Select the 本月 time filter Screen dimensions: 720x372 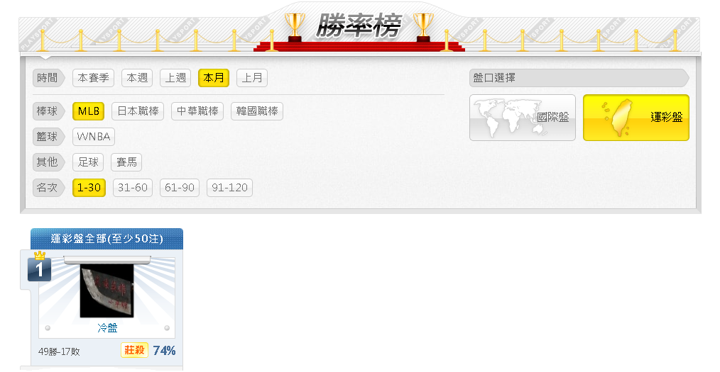pos(214,78)
